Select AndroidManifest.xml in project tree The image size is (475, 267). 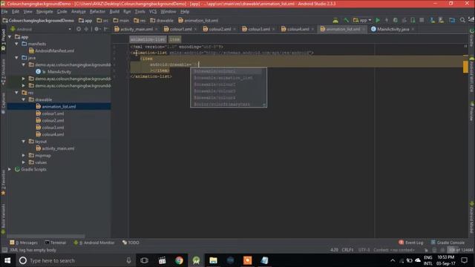click(51, 51)
